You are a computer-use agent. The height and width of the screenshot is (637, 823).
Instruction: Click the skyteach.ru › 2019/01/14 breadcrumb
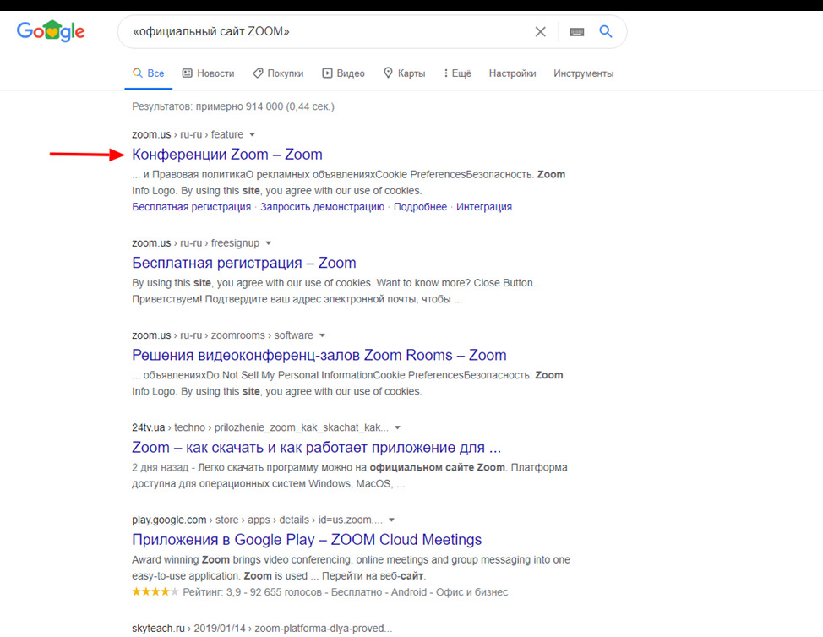262,628
